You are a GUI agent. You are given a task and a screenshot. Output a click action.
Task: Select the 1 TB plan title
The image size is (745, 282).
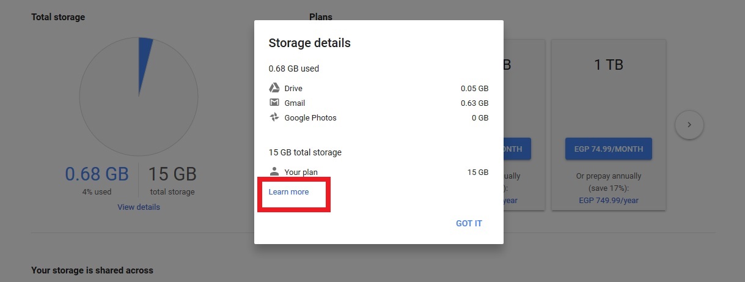pos(608,64)
